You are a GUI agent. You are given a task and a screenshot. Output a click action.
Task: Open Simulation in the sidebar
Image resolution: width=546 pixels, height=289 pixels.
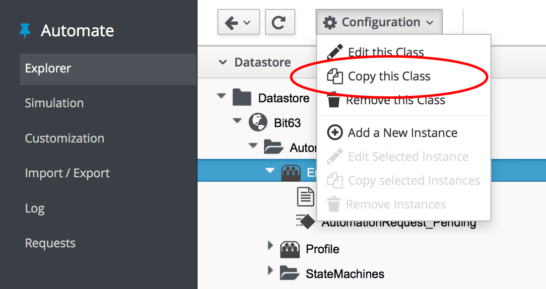tap(54, 103)
